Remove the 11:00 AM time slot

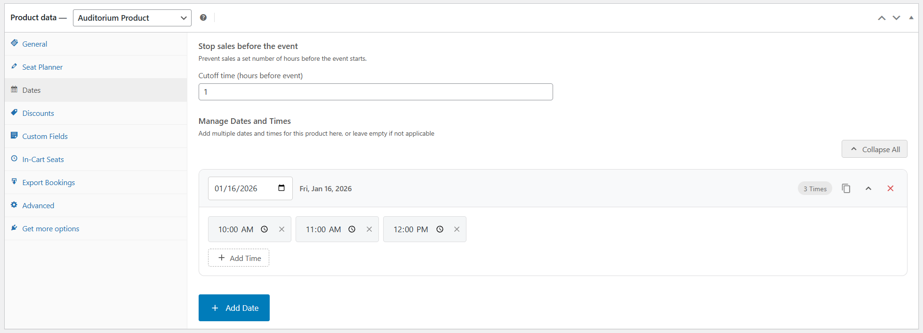[369, 229]
